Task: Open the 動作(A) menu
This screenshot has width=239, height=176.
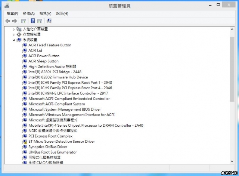Action: tap(29, 14)
